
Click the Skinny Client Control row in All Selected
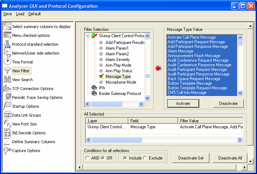164,127
